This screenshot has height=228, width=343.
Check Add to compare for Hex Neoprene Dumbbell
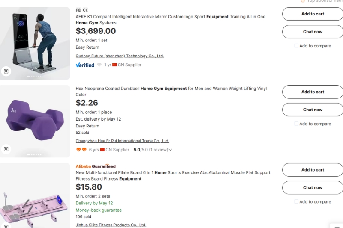point(296,124)
